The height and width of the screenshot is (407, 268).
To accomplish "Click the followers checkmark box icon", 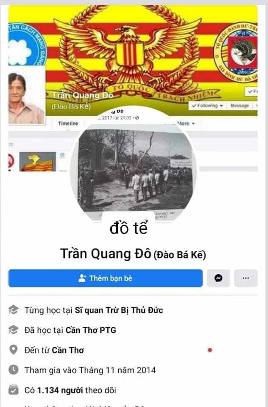I will click(13, 390).
